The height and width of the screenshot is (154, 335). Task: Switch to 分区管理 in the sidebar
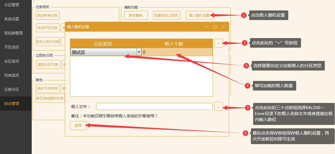[12, 5]
